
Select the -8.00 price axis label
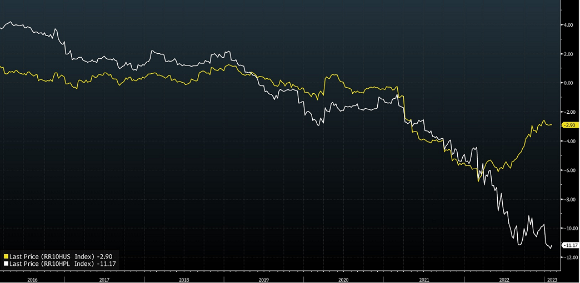[x=568, y=199]
